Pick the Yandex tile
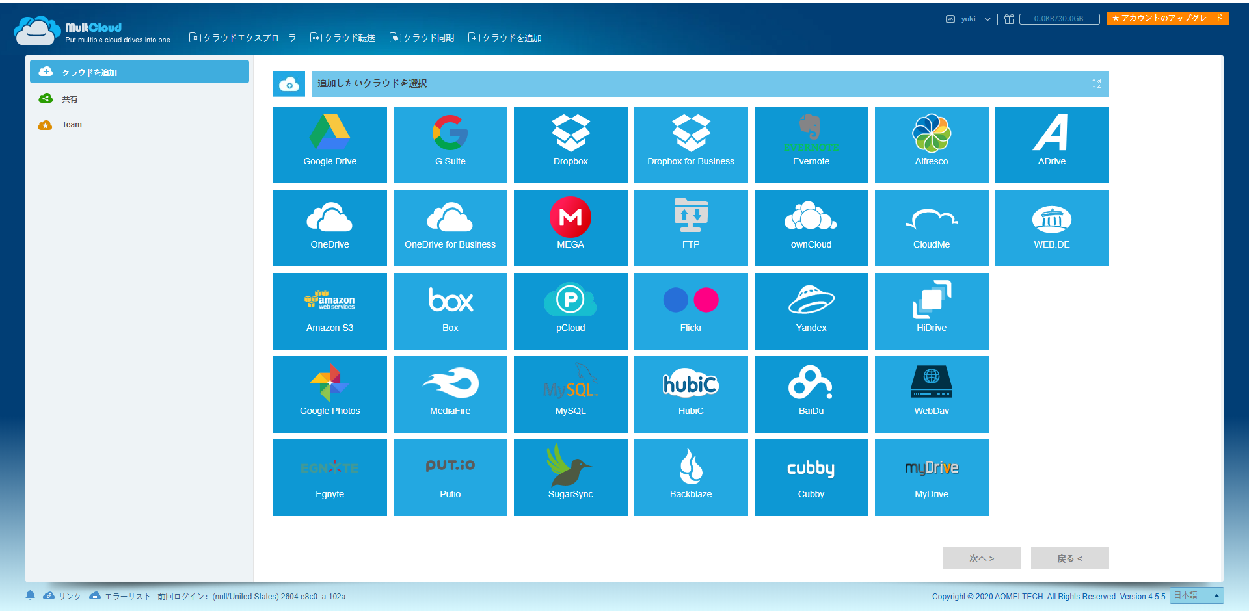The height and width of the screenshot is (611, 1249). tap(811, 311)
